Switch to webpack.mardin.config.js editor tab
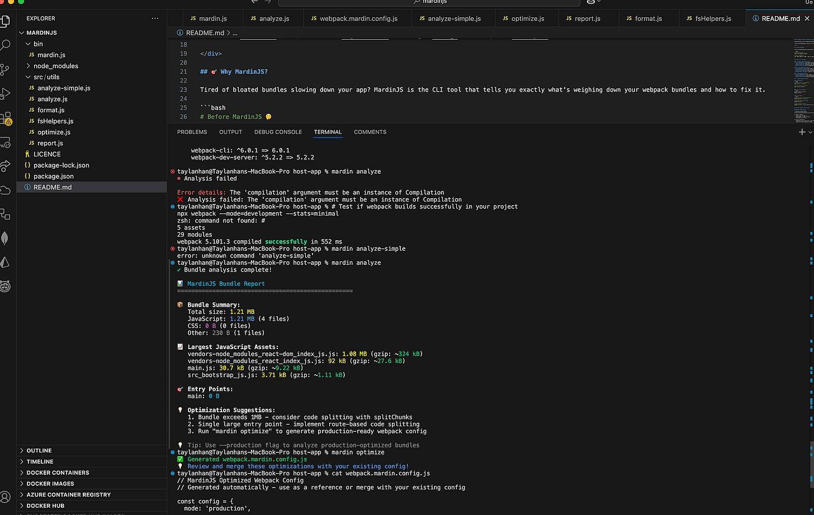Image resolution: width=814 pixels, height=515 pixels. tap(358, 18)
